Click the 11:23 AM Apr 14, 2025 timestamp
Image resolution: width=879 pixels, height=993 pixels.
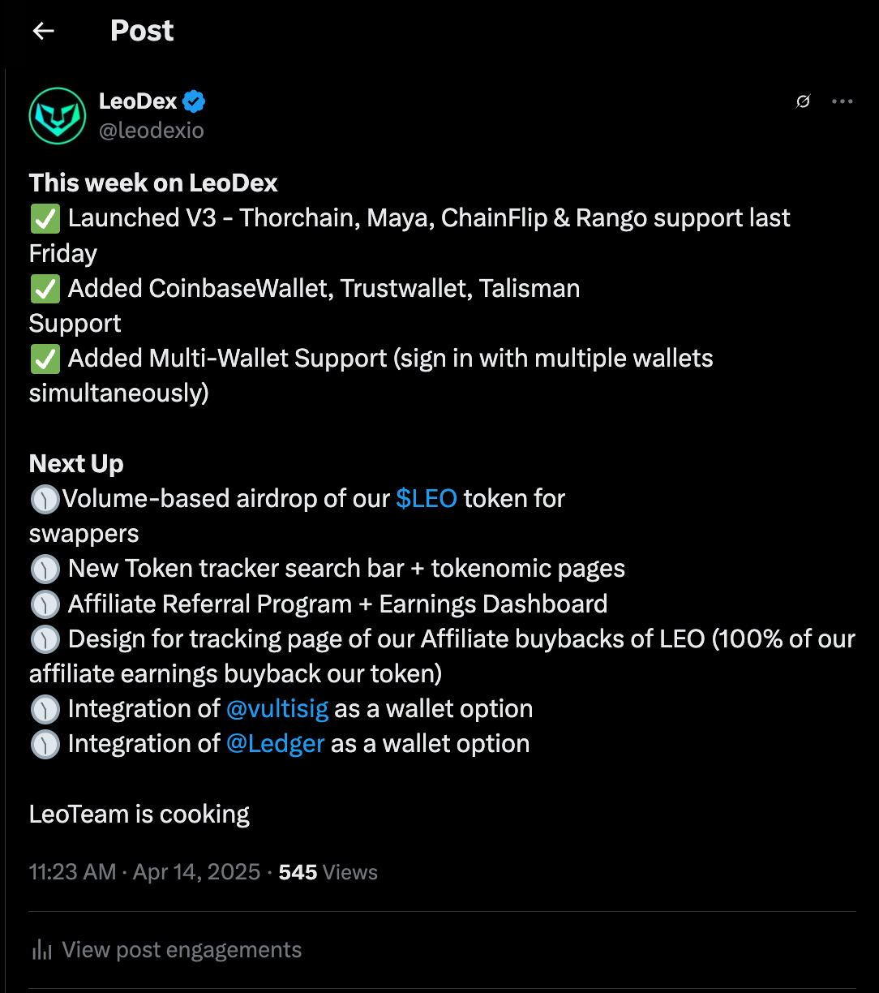click(144, 872)
